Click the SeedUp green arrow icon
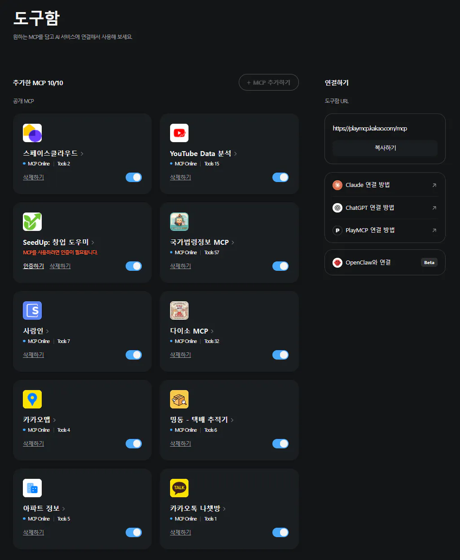 click(x=32, y=222)
